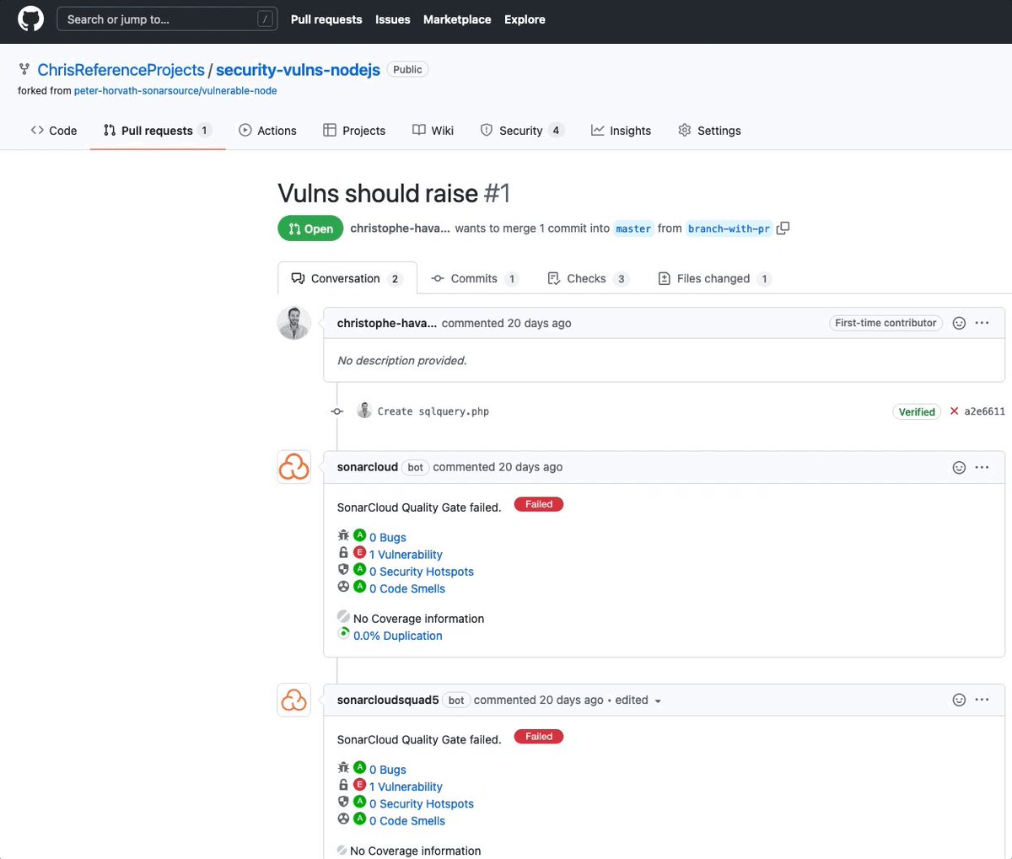Open the Projects tab
Viewport: 1012px width, 859px height.
(x=354, y=131)
